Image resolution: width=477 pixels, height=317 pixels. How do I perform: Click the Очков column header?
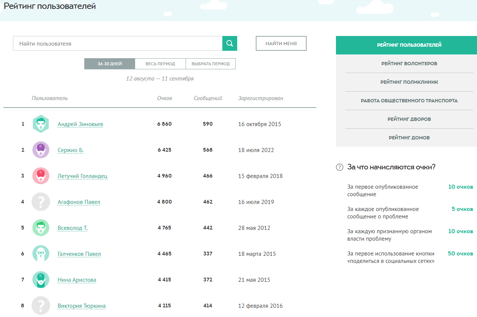click(x=164, y=98)
